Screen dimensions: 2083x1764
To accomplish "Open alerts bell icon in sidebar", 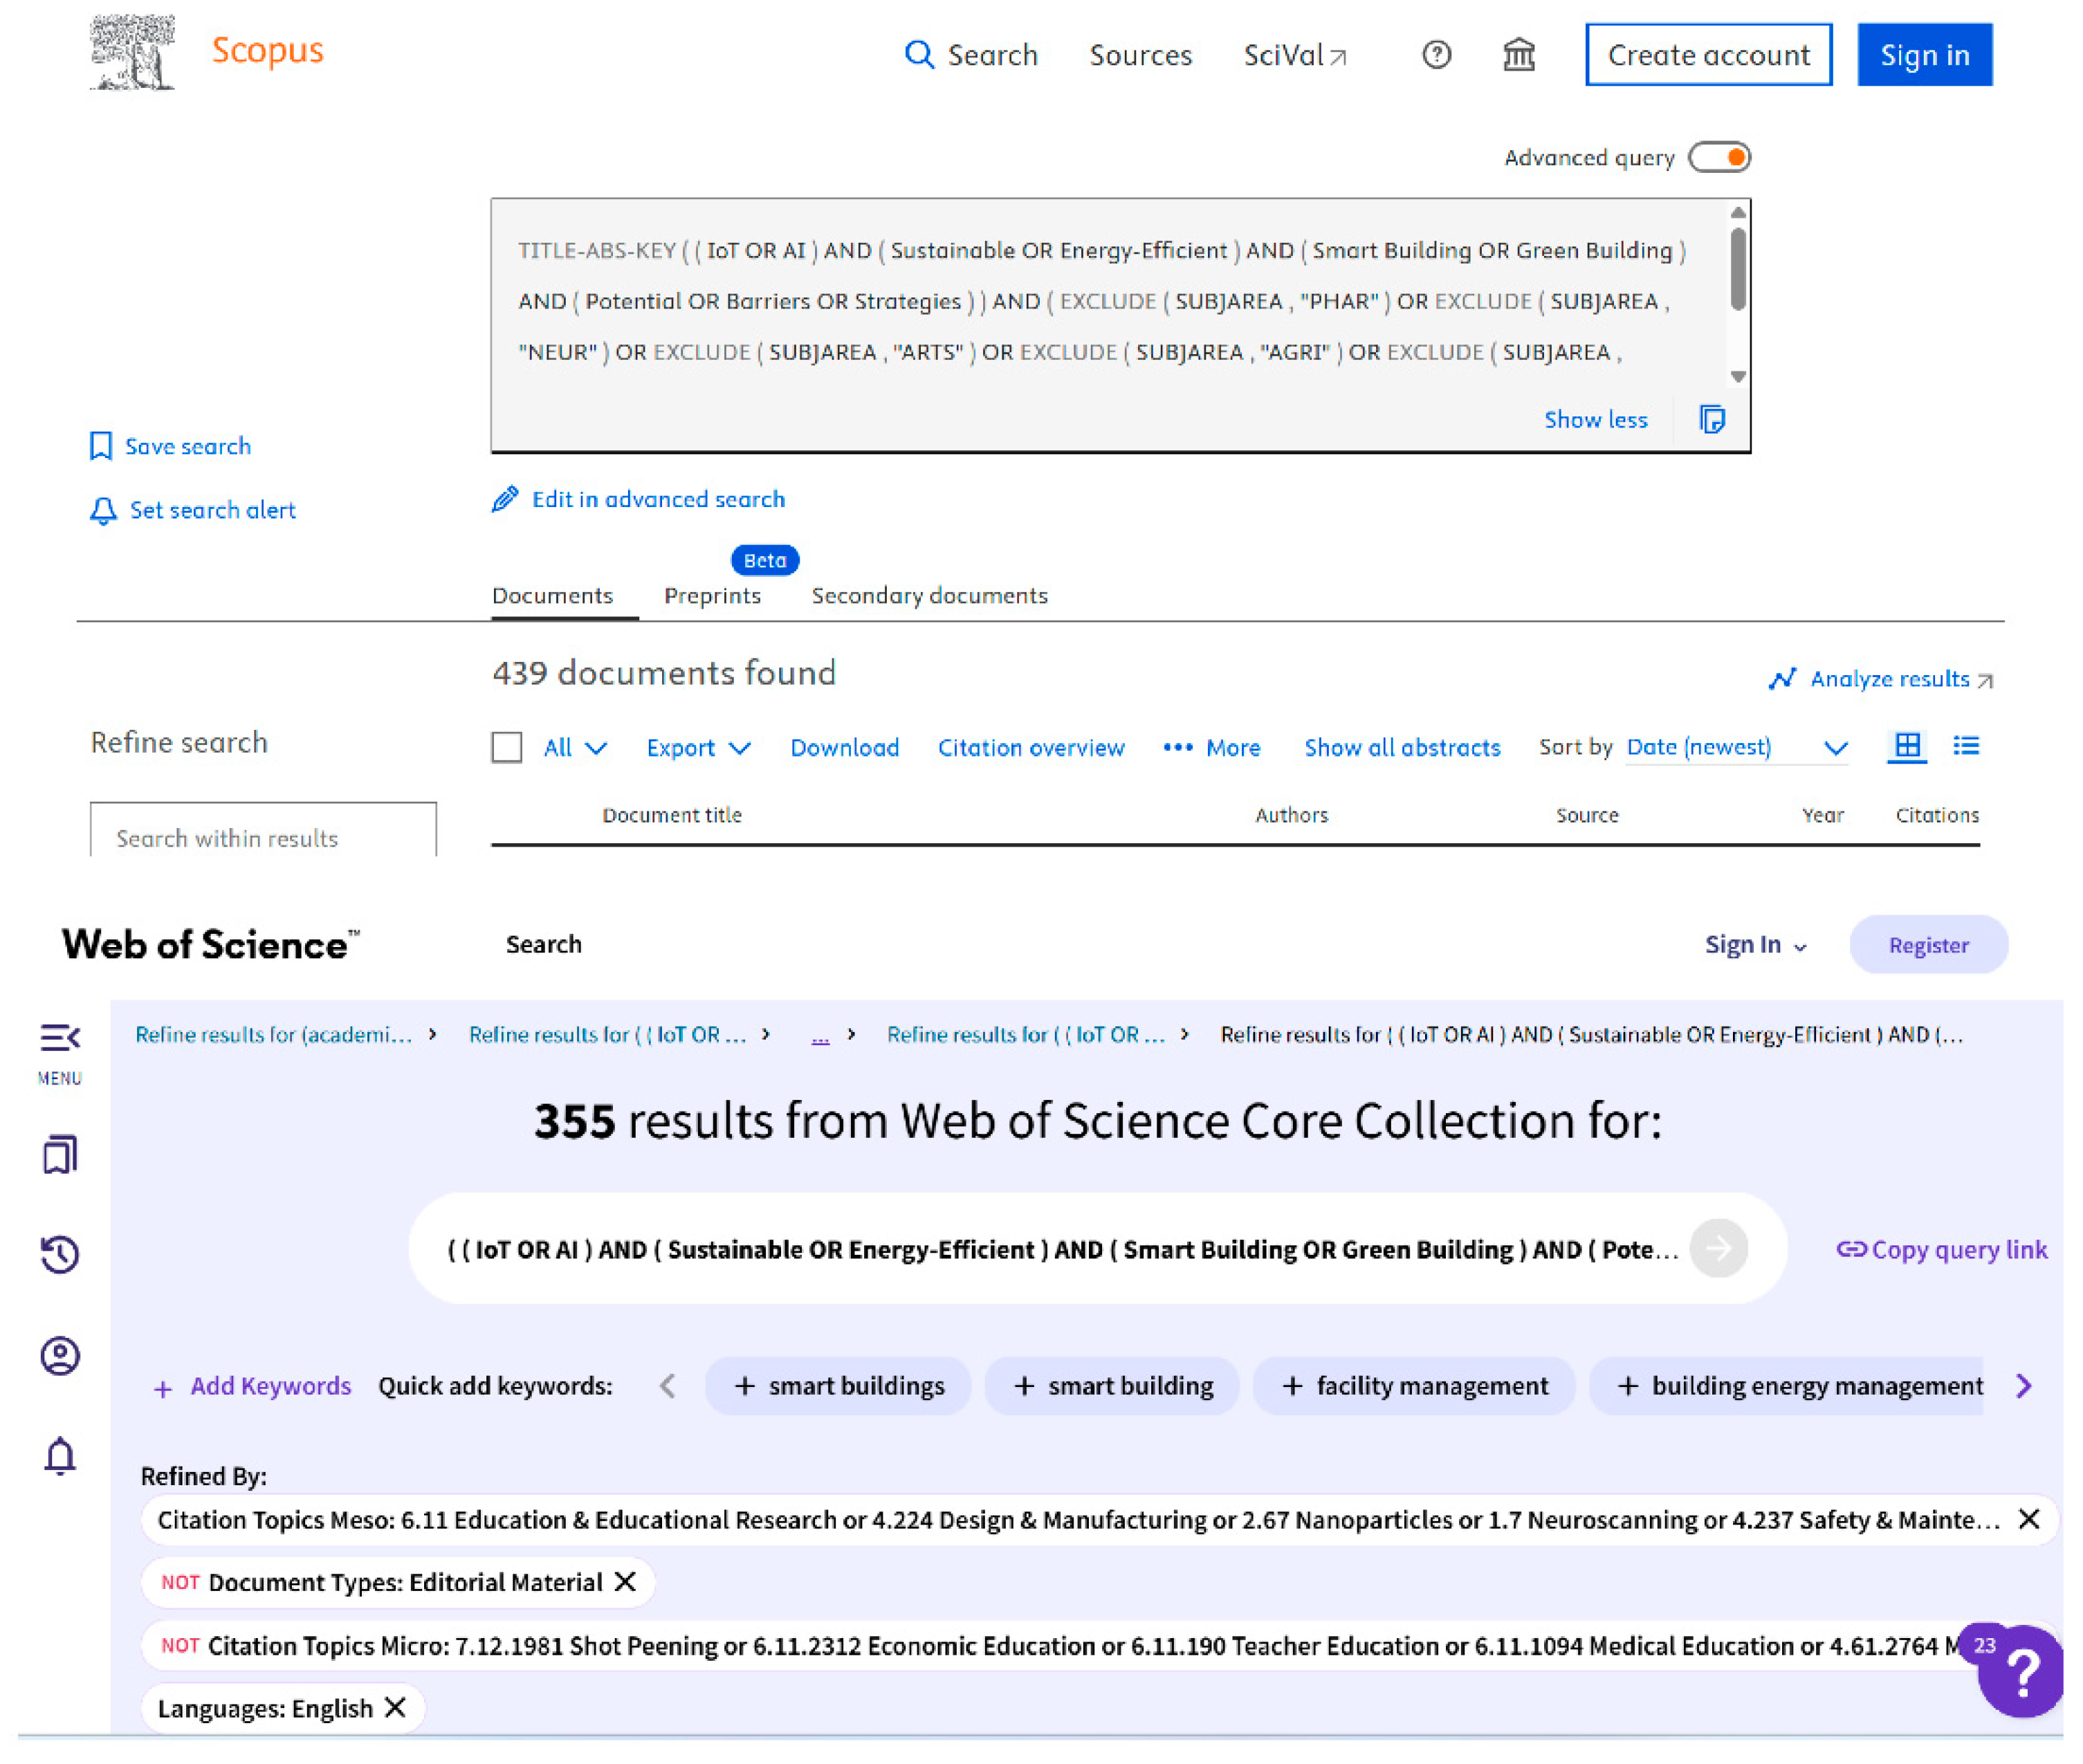I will [60, 1456].
